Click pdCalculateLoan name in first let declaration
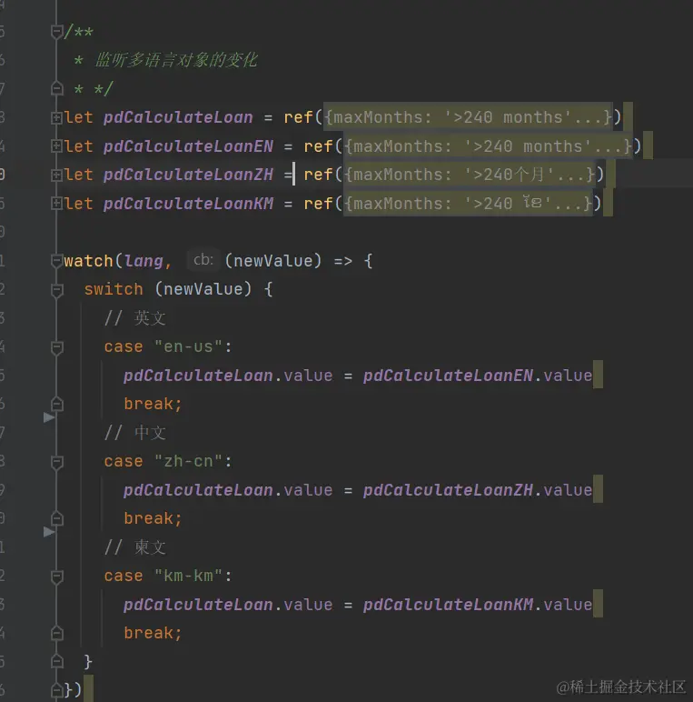This screenshot has width=693, height=702. (x=178, y=117)
